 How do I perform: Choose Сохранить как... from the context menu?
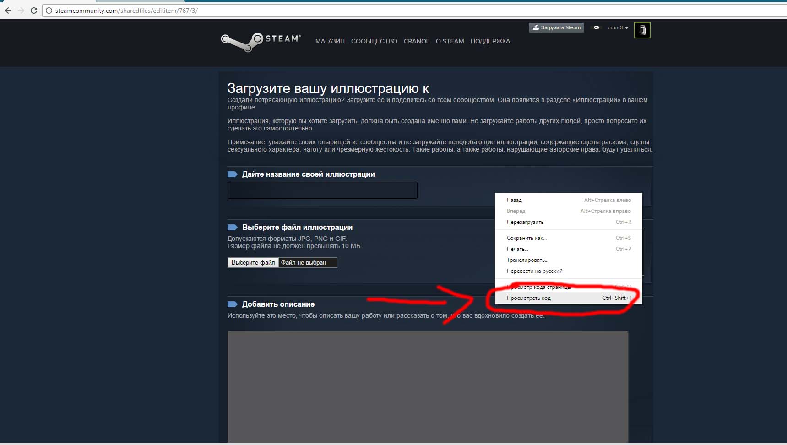click(568, 238)
